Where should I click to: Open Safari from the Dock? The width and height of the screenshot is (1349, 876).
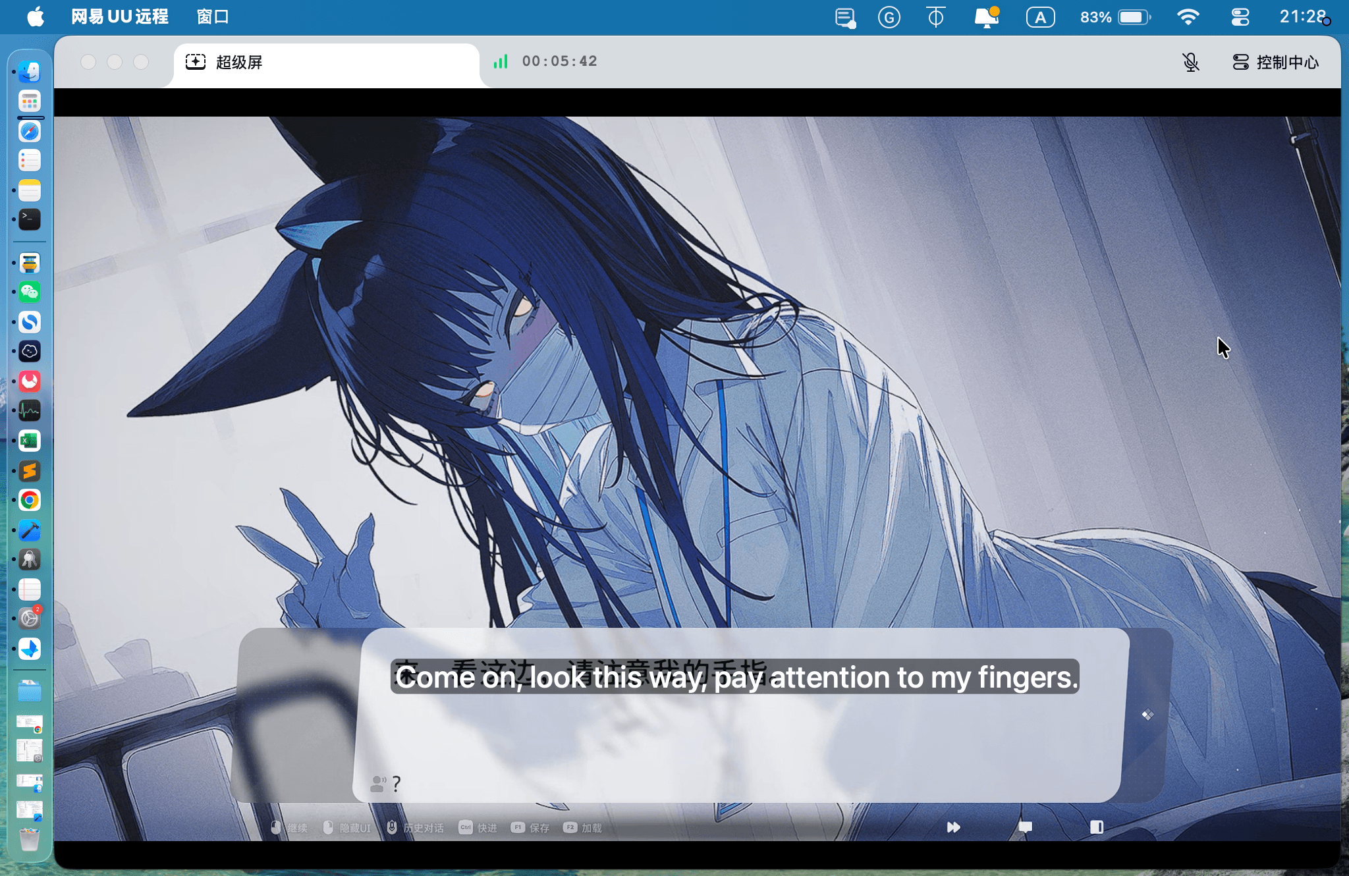click(30, 131)
